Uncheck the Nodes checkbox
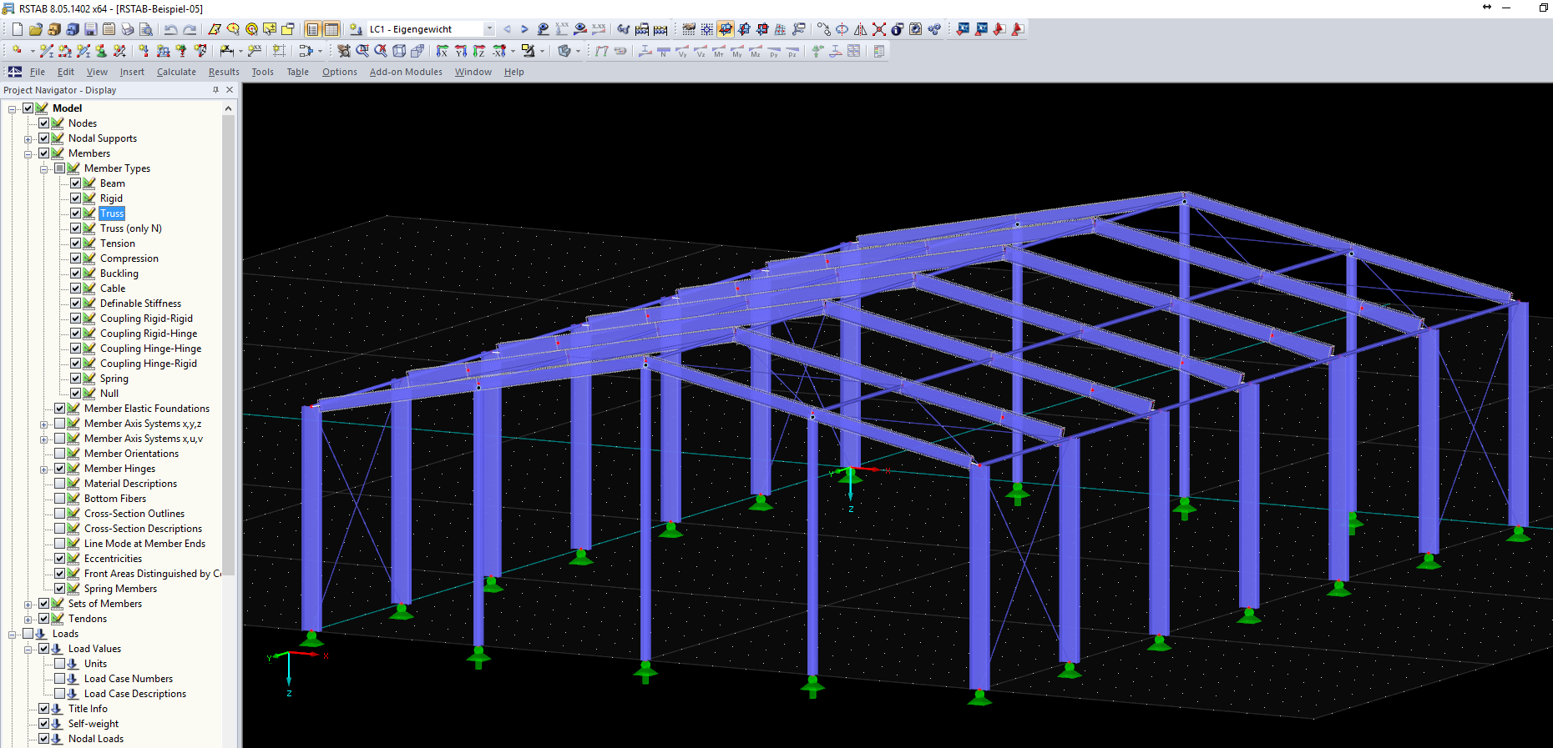 [x=44, y=123]
